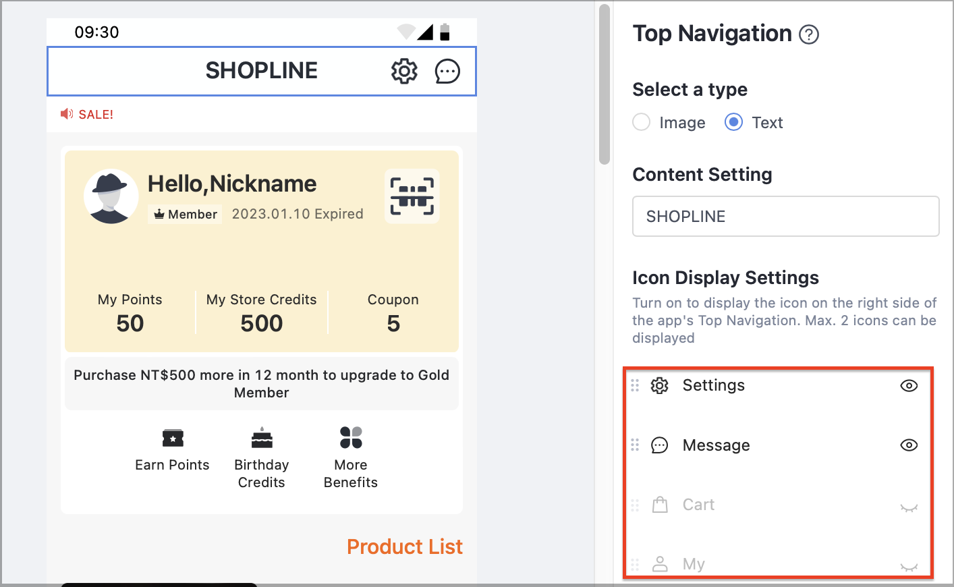This screenshot has width=954, height=587.
Task: Click the Cart label in icon list
Action: [x=698, y=505]
